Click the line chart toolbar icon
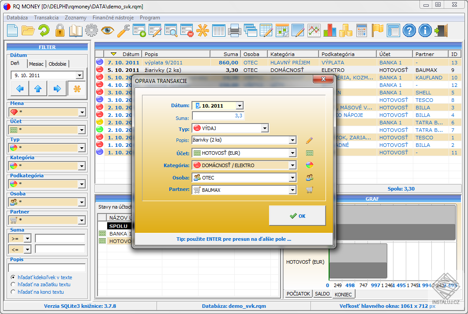The image size is (468, 314). coord(314,30)
